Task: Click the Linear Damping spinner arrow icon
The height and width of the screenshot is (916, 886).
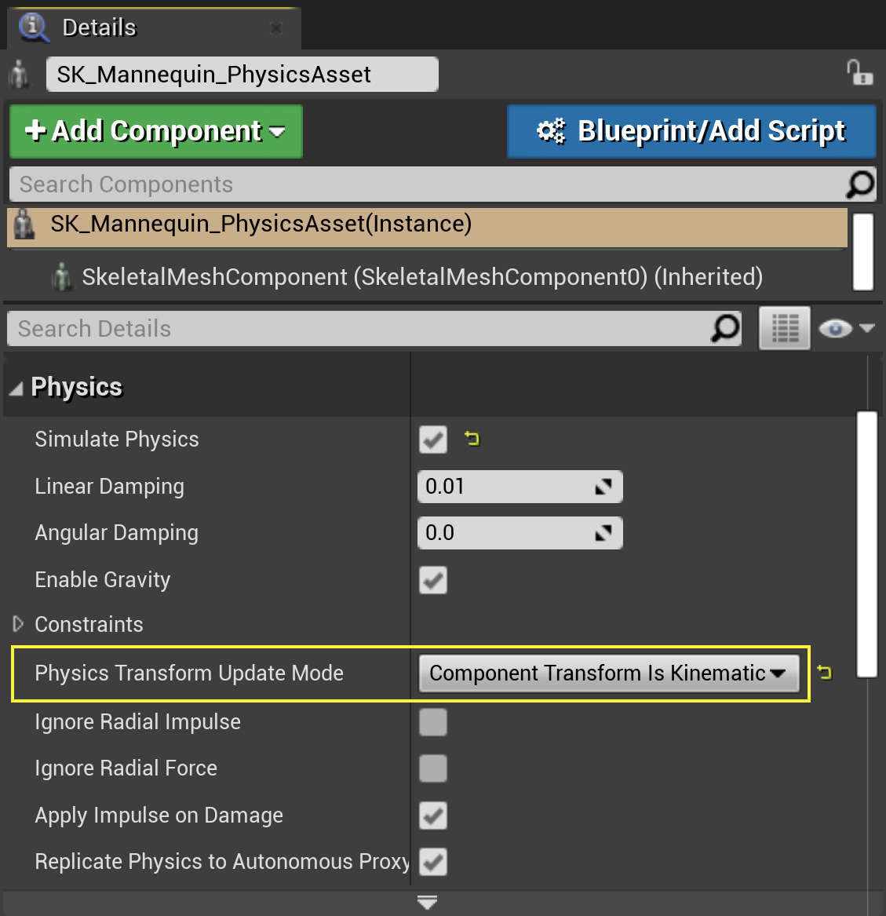Action: tap(603, 487)
